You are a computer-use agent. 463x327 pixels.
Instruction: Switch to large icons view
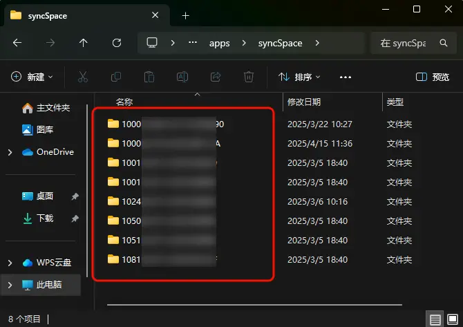[x=452, y=319]
